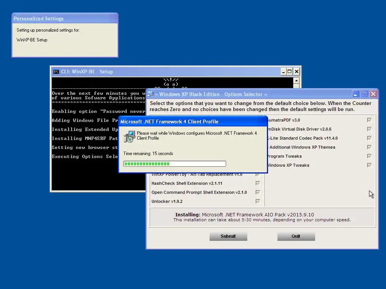Toggle the Alt-Tab Replacement v1.0 checkbox
Viewport: 386px width, 289px height.
pyautogui.click(x=257, y=175)
